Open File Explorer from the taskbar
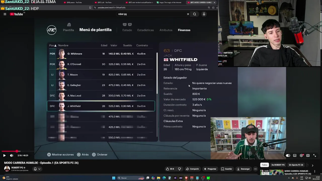Screen dimensions: 322x181 coord(159,178)
